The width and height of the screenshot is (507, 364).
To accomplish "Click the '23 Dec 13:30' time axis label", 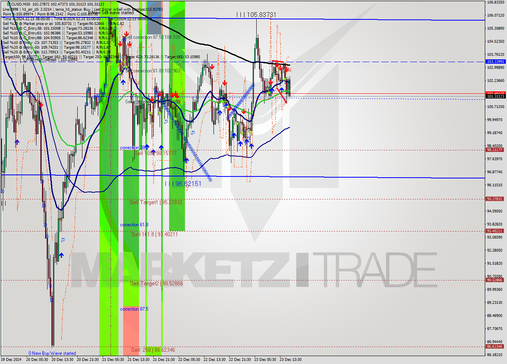I will (290, 360).
